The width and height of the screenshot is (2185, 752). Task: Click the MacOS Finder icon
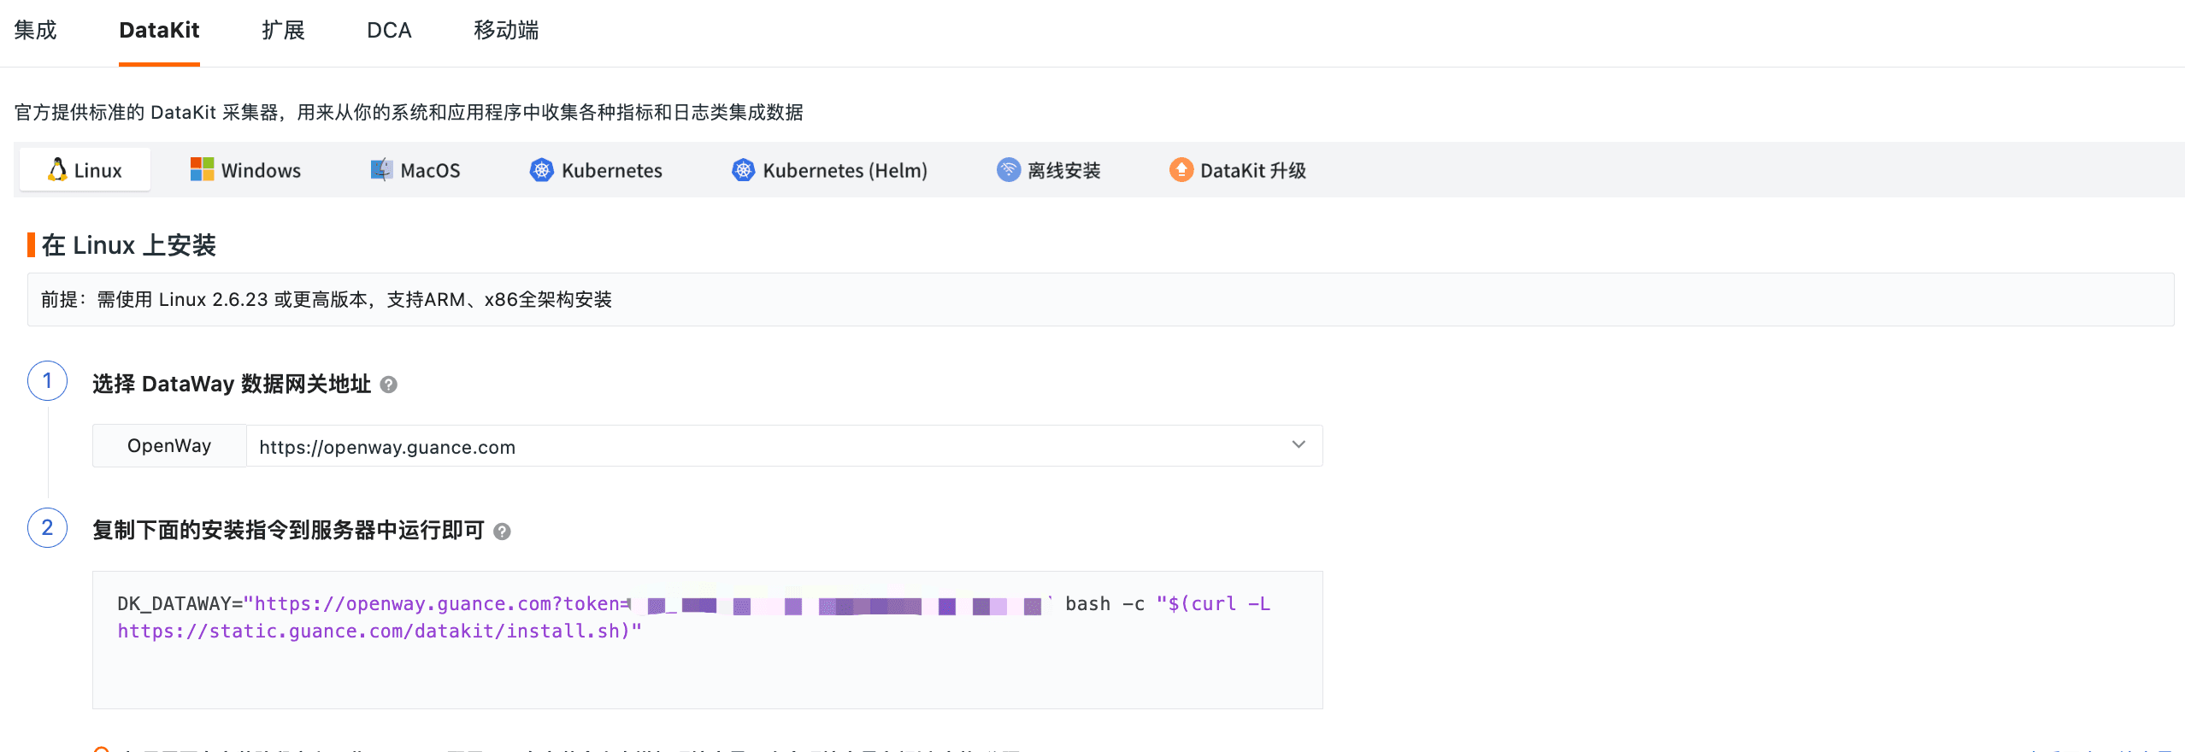[381, 170]
